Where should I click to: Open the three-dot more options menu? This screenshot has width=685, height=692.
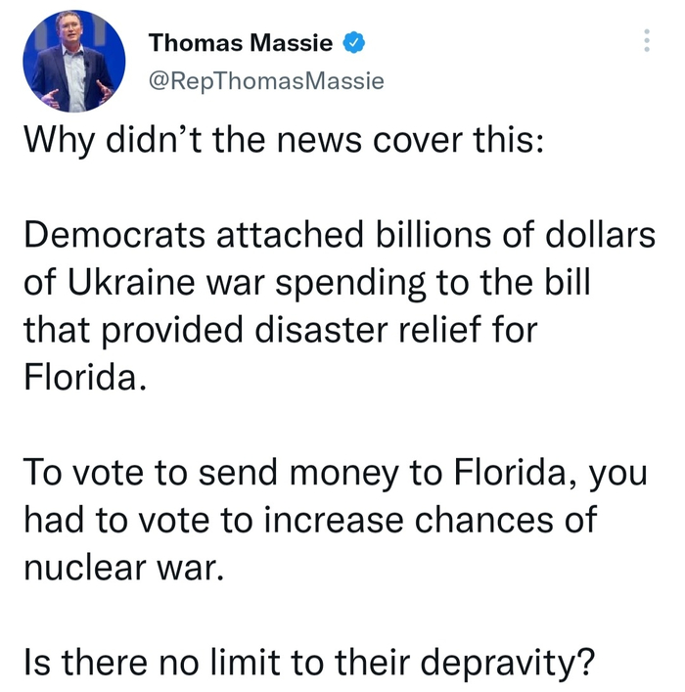click(x=645, y=41)
